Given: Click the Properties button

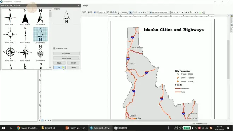Looking at the screenshot, I should click(66, 53).
